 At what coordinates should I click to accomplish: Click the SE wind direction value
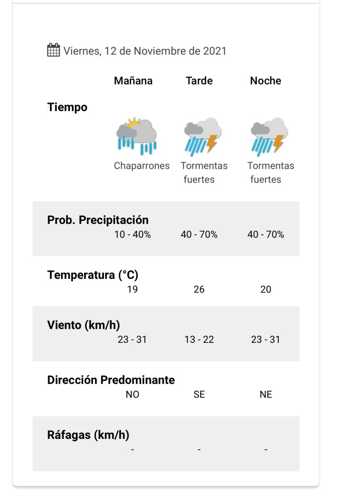[x=199, y=394]
